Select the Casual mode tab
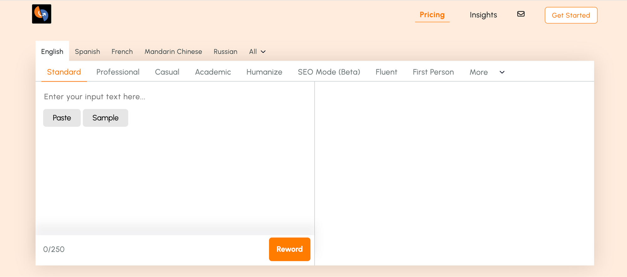The height and width of the screenshot is (277, 627). 167,72
